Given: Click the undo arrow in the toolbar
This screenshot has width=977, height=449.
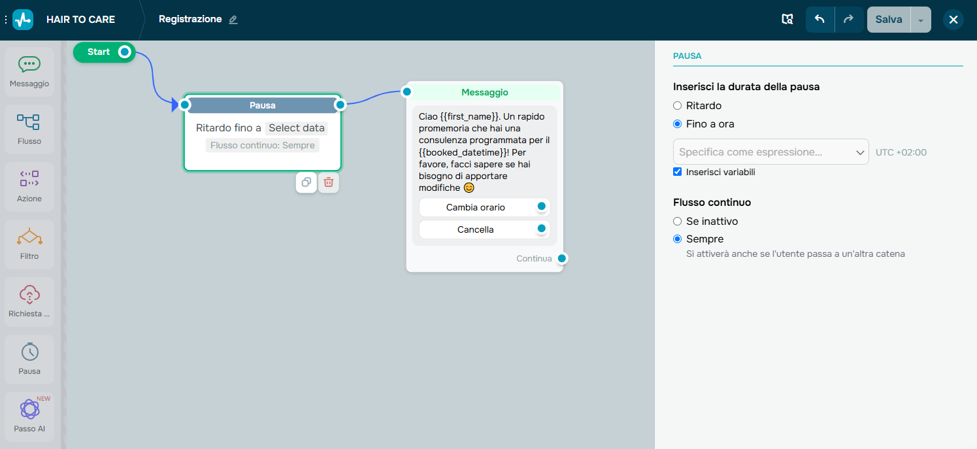Looking at the screenshot, I should coord(820,19).
